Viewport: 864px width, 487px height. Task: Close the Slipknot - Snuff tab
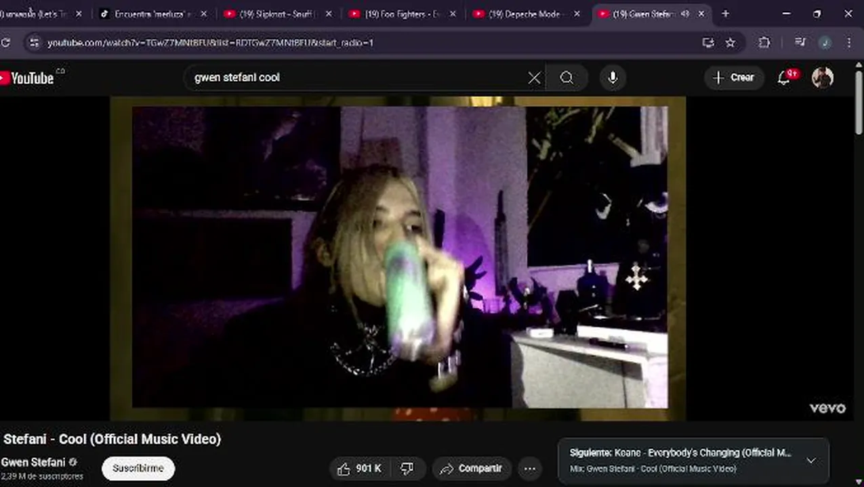(x=329, y=14)
